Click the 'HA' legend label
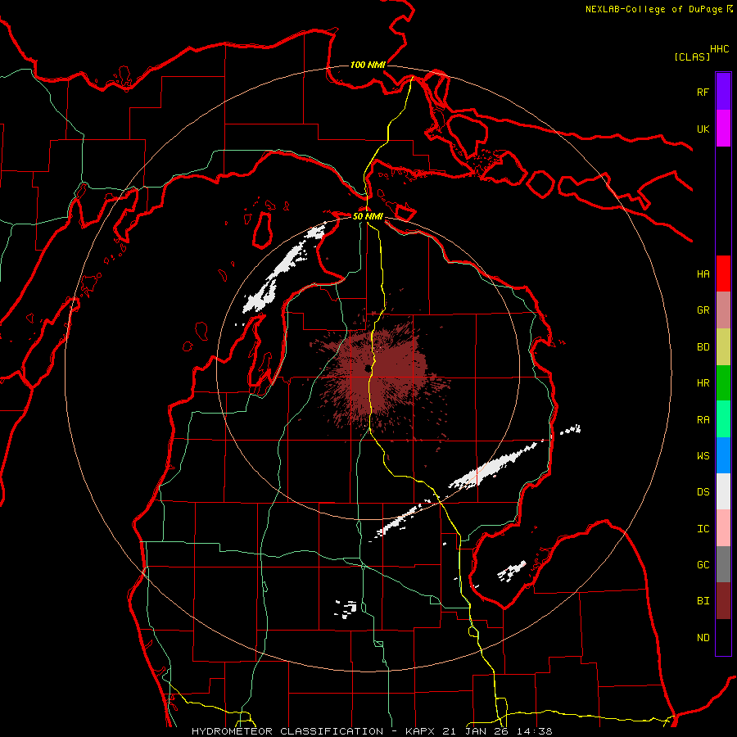737x737 pixels. (x=703, y=274)
